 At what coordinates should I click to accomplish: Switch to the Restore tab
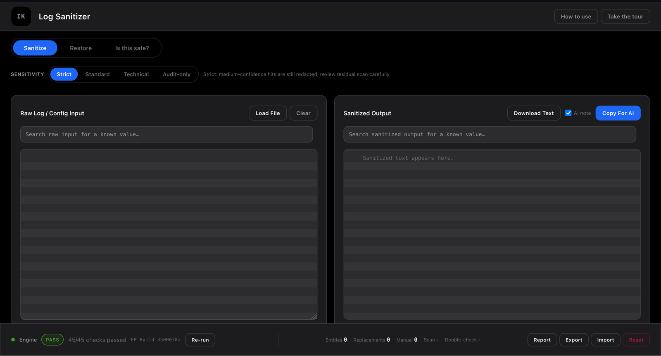click(81, 48)
